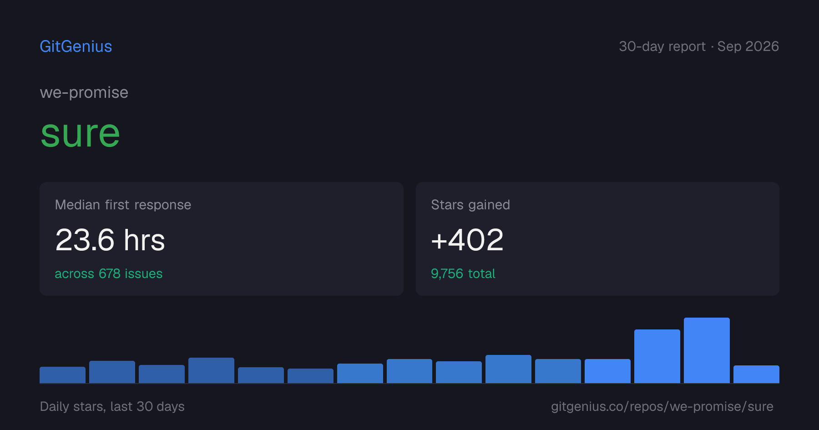Click the tallest bar in the chart

[707, 350]
